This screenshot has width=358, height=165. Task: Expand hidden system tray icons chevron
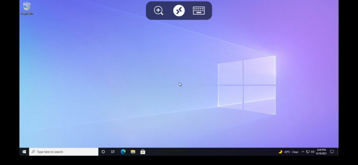point(303,152)
